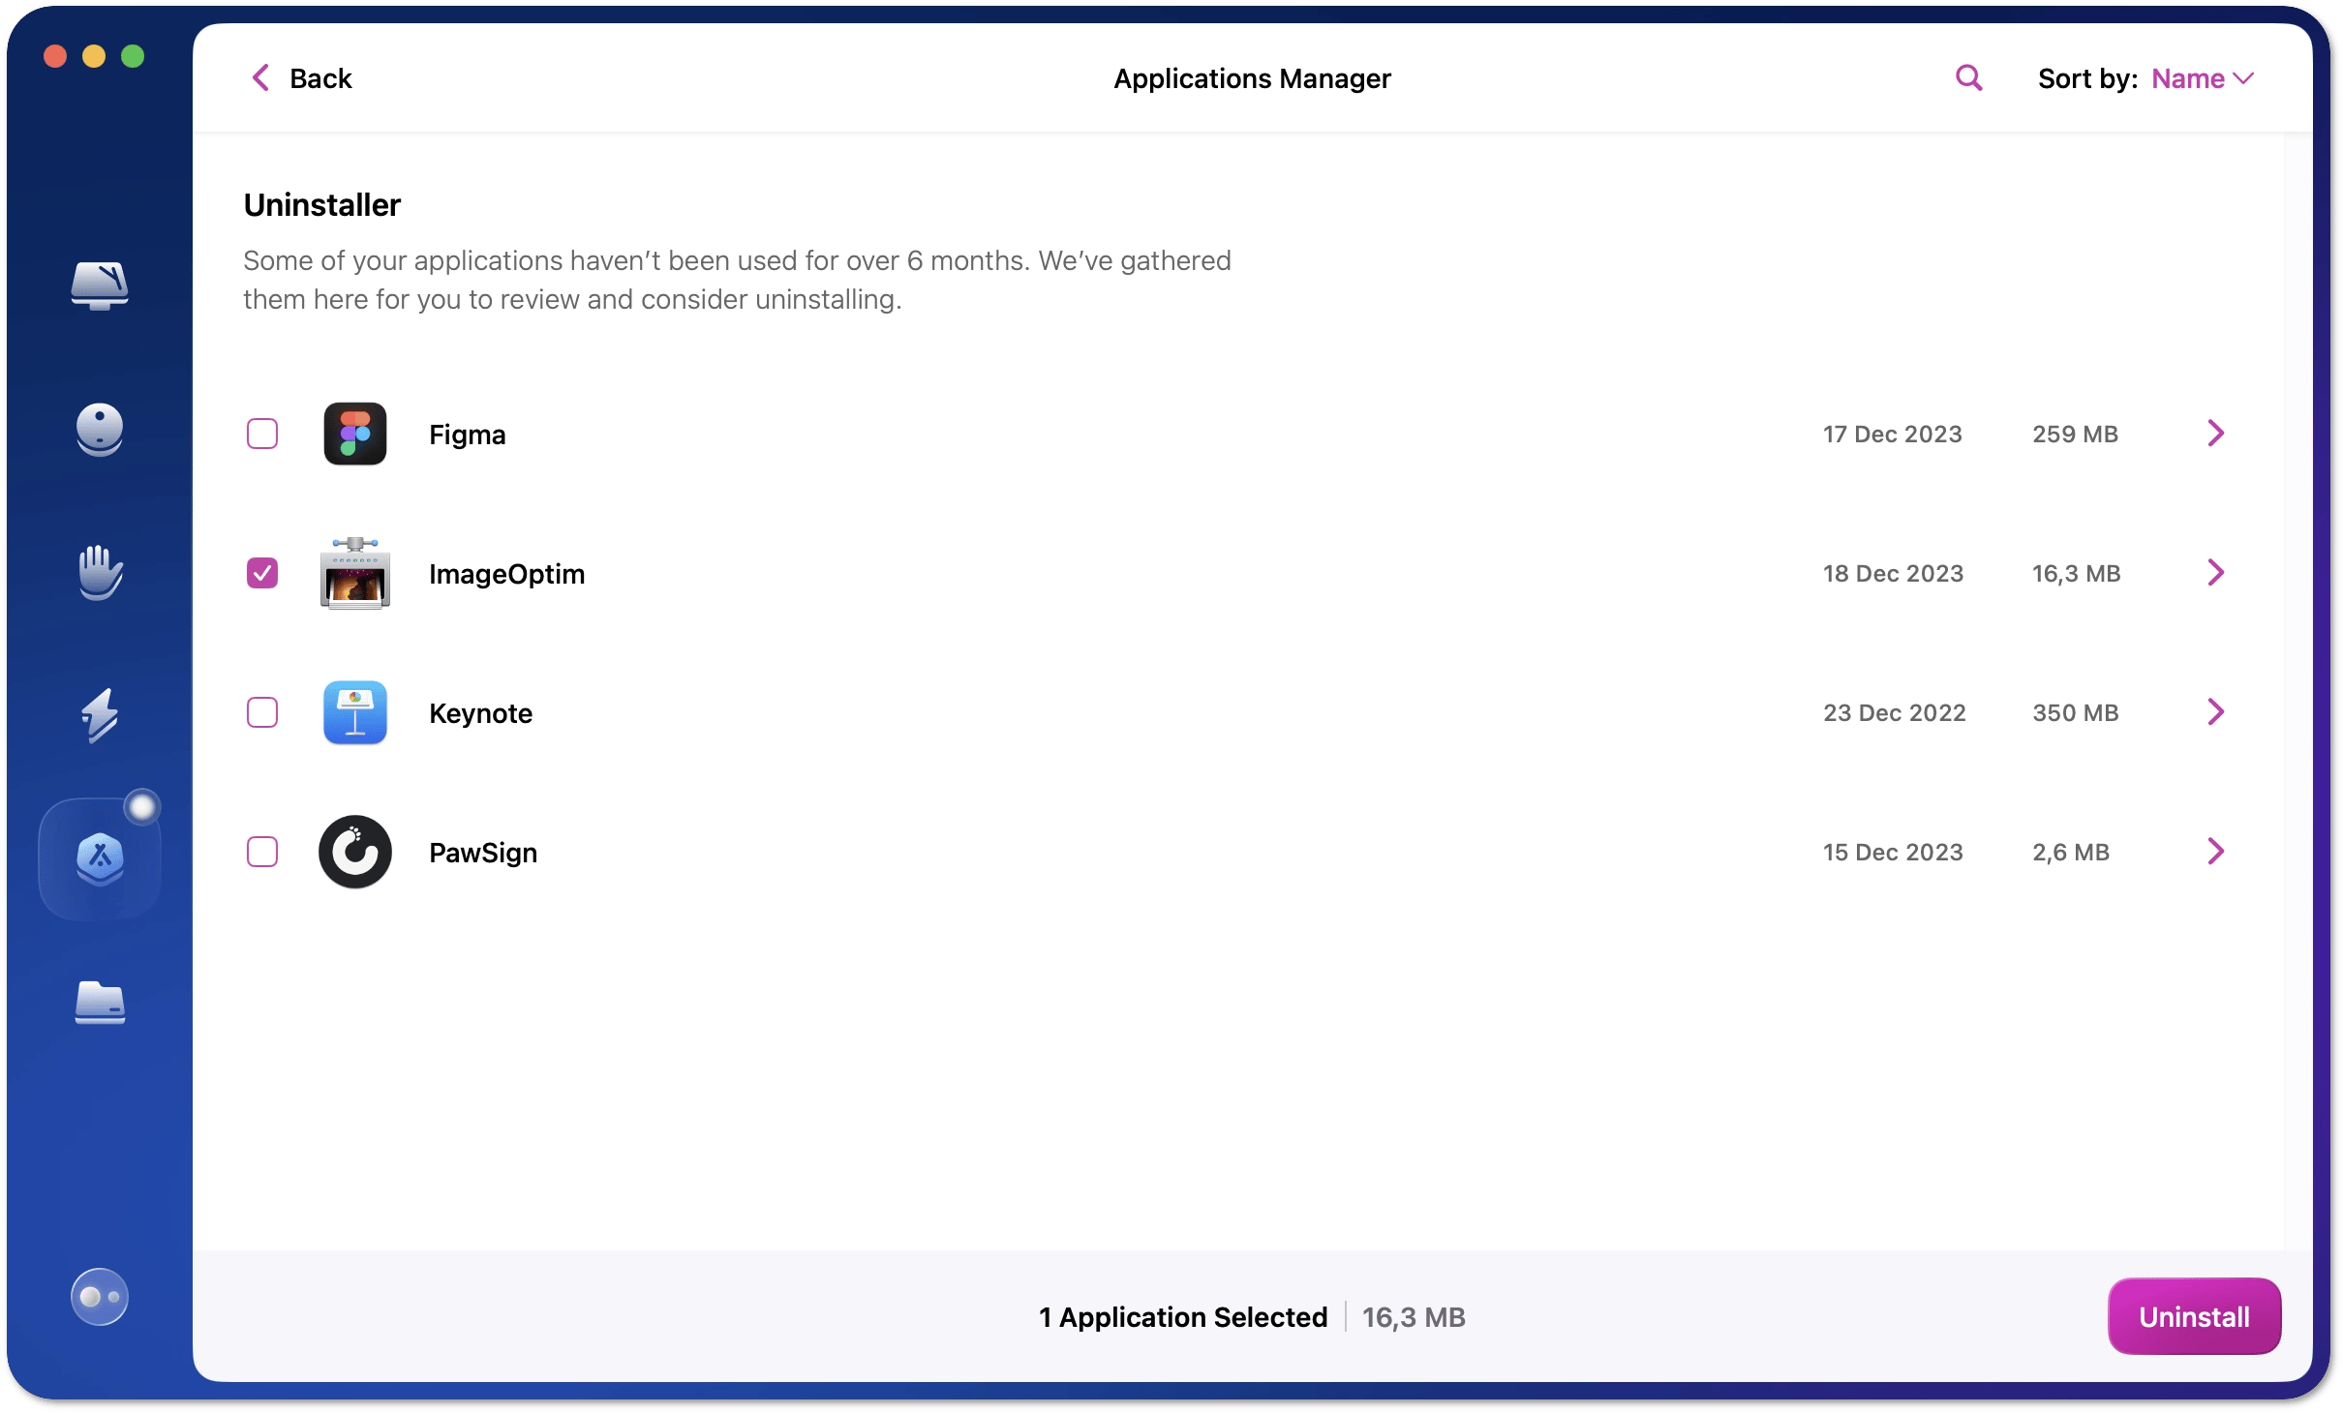Expand the Figma row details arrow

point(2215,433)
